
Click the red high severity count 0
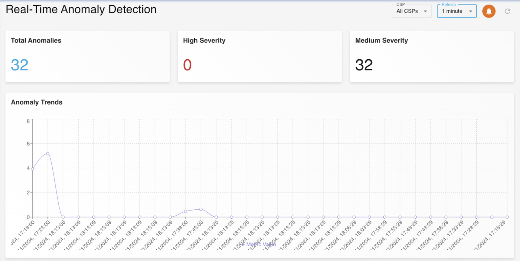click(187, 65)
